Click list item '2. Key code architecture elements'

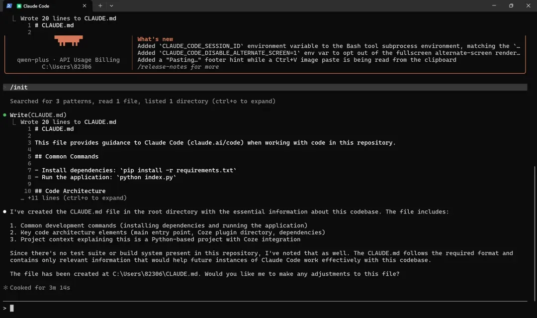click(168, 232)
